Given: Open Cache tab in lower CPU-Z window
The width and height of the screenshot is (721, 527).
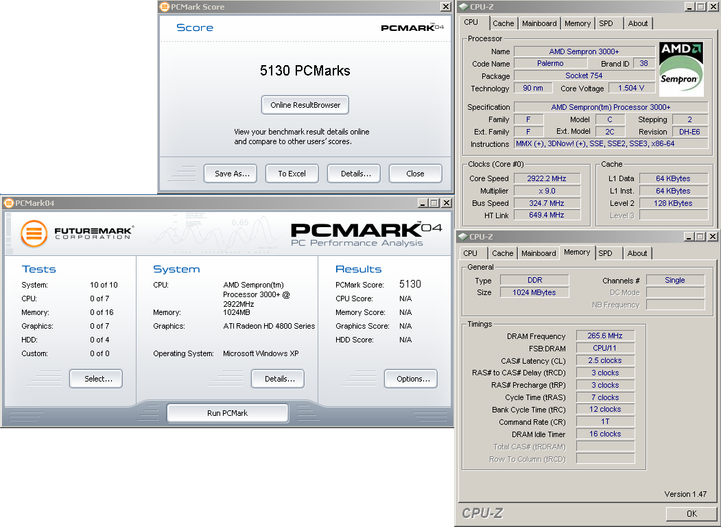Looking at the screenshot, I should (x=503, y=253).
